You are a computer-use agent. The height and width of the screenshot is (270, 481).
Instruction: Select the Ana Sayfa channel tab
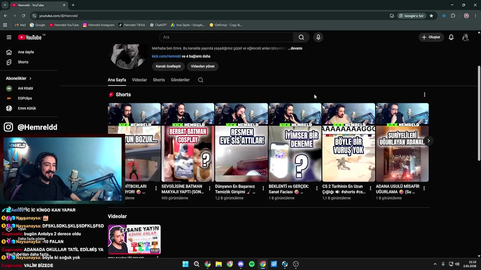117,80
